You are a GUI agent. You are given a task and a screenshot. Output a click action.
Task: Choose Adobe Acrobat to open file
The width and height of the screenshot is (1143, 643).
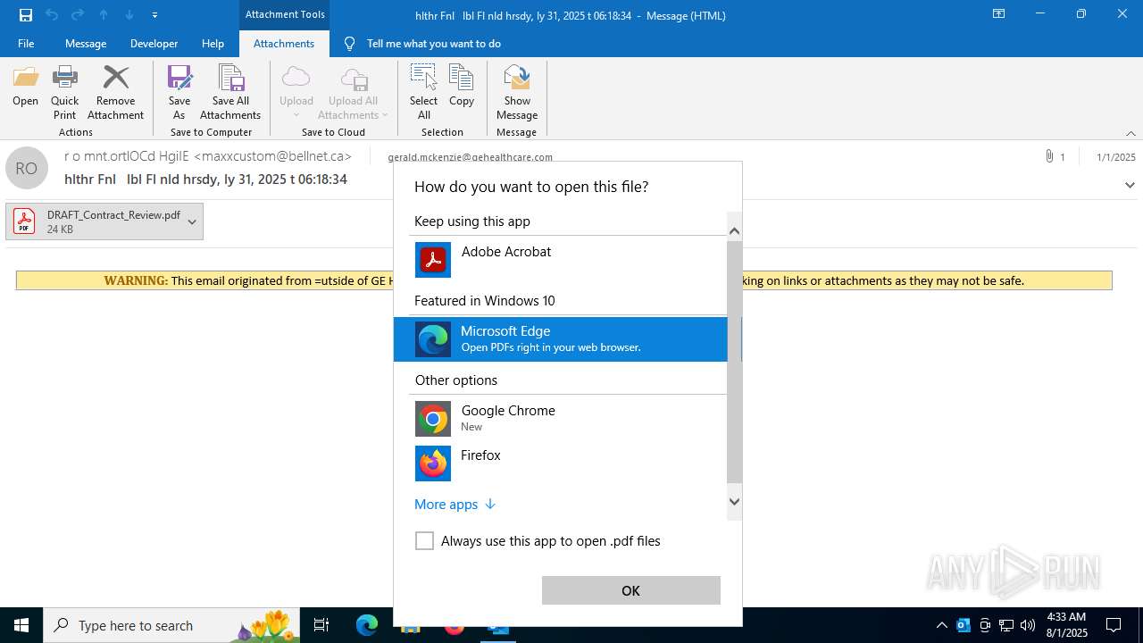[561, 259]
